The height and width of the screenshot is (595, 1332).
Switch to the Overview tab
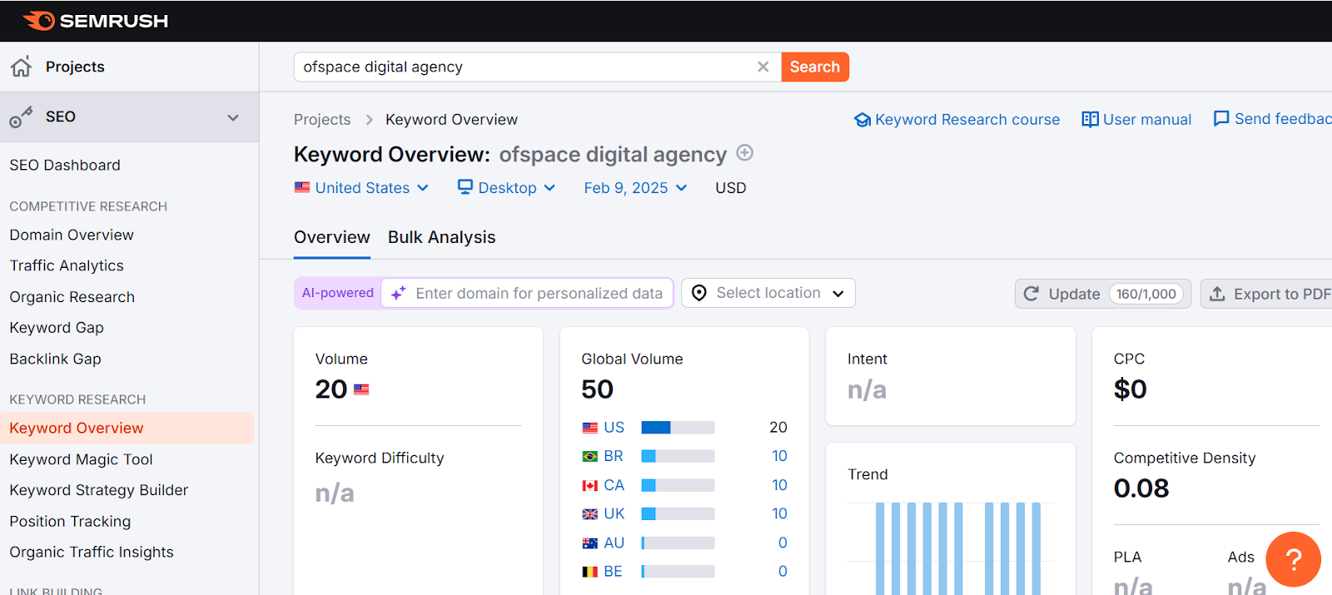pos(331,237)
